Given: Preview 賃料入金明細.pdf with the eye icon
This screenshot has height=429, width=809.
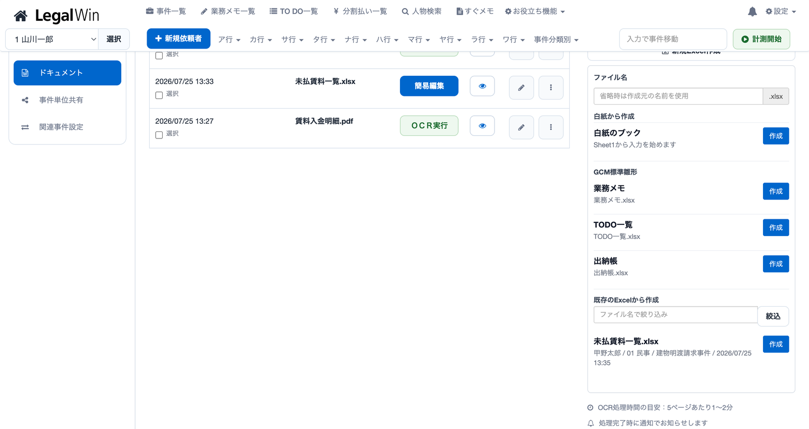Looking at the screenshot, I should tap(482, 126).
